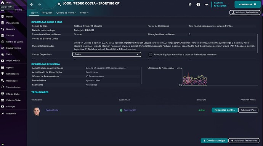Click the Convidar Amigos button
Image resolution: width=263 pixels, height=146 pixels.
pos(214,141)
